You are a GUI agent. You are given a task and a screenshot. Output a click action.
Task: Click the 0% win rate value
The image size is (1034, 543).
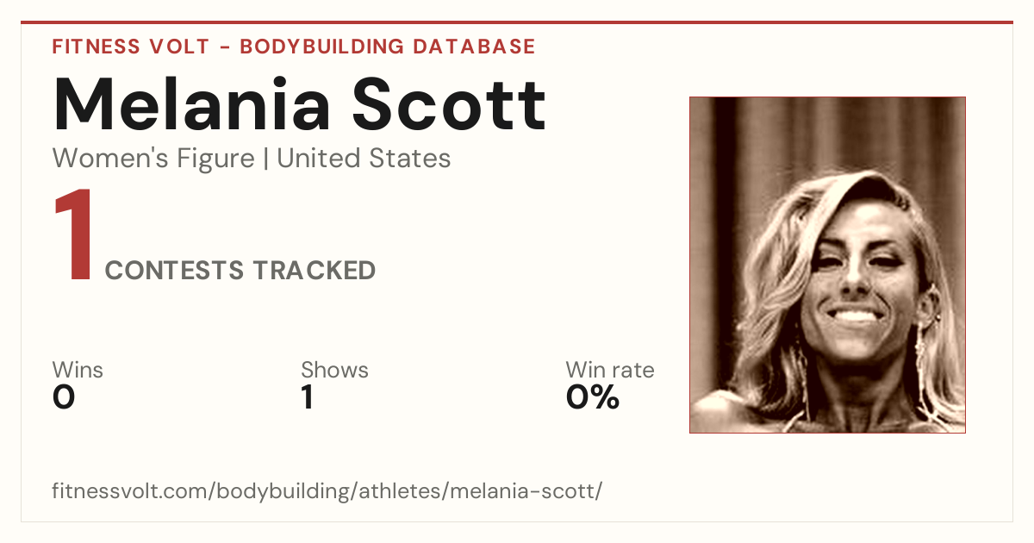(x=593, y=397)
